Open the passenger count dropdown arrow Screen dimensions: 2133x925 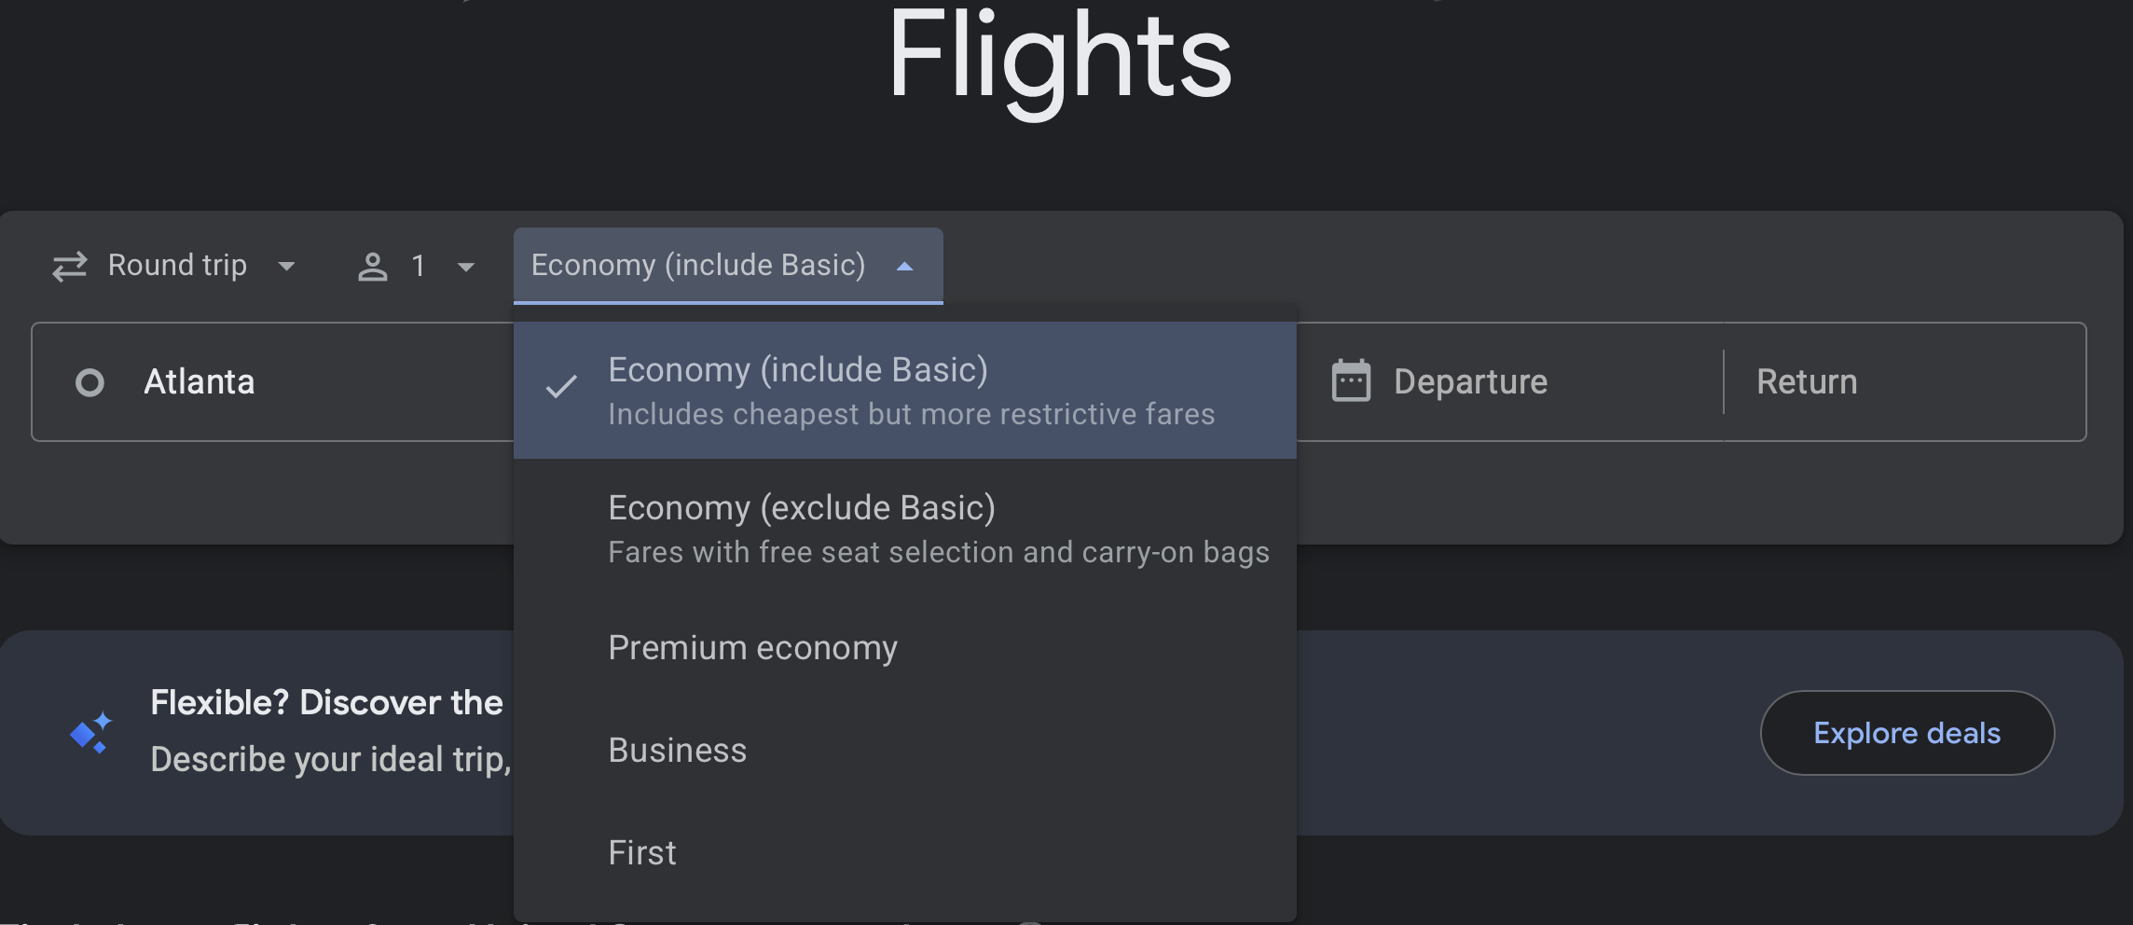click(466, 268)
